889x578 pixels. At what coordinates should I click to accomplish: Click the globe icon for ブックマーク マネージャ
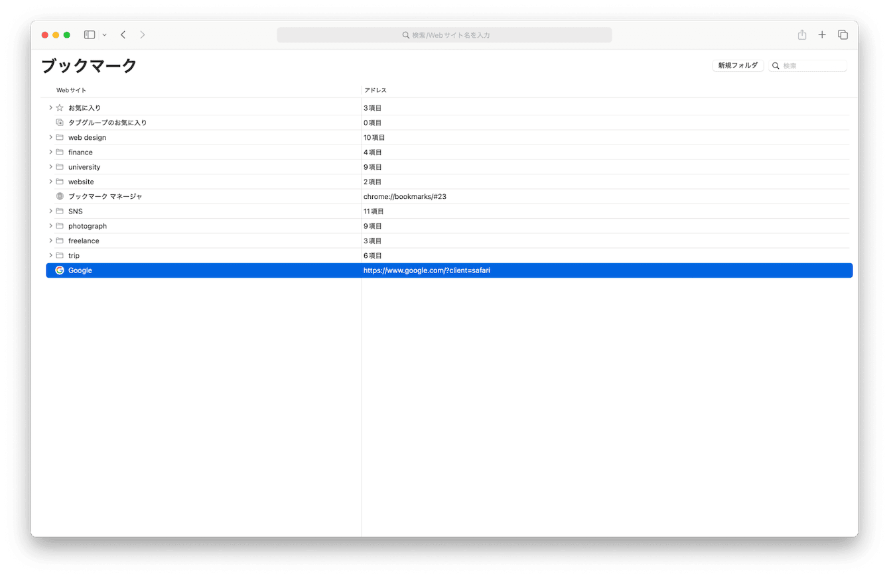coord(60,196)
